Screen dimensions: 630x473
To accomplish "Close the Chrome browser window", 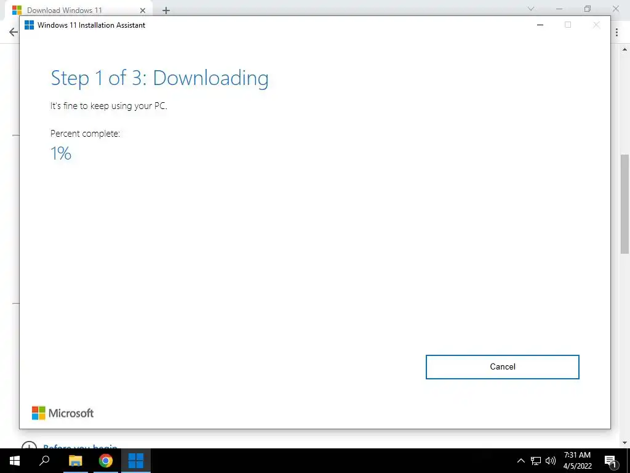I will 615,9.
